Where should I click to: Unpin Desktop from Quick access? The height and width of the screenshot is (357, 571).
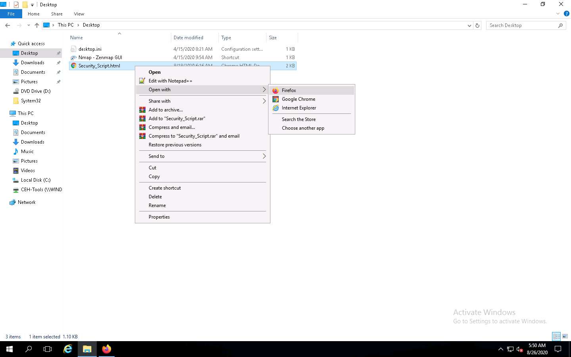59,53
